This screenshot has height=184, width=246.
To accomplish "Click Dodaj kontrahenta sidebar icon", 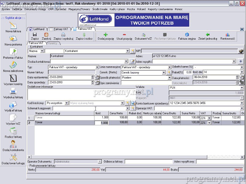I will [x=13, y=146].
